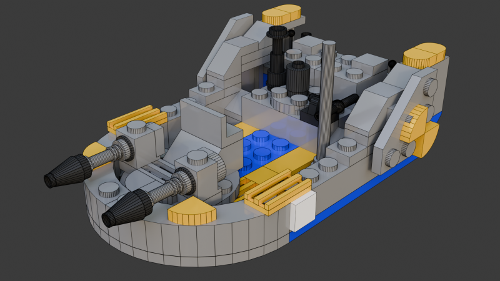Select the yellow rounded plate on the front hull
Screen dimensions: 500x281
click(192, 213)
